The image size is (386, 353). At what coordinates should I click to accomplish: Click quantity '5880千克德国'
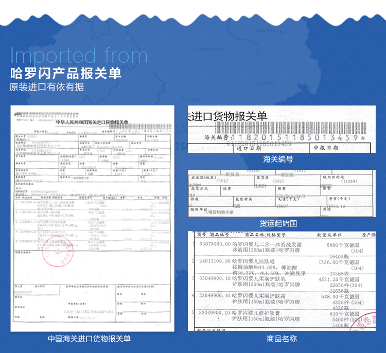point(343,245)
